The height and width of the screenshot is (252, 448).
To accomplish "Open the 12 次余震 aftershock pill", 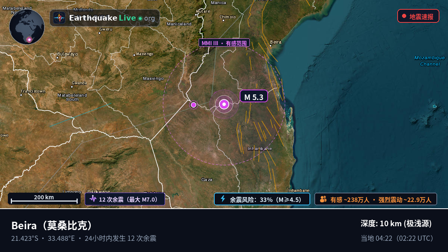I will (125, 199).
